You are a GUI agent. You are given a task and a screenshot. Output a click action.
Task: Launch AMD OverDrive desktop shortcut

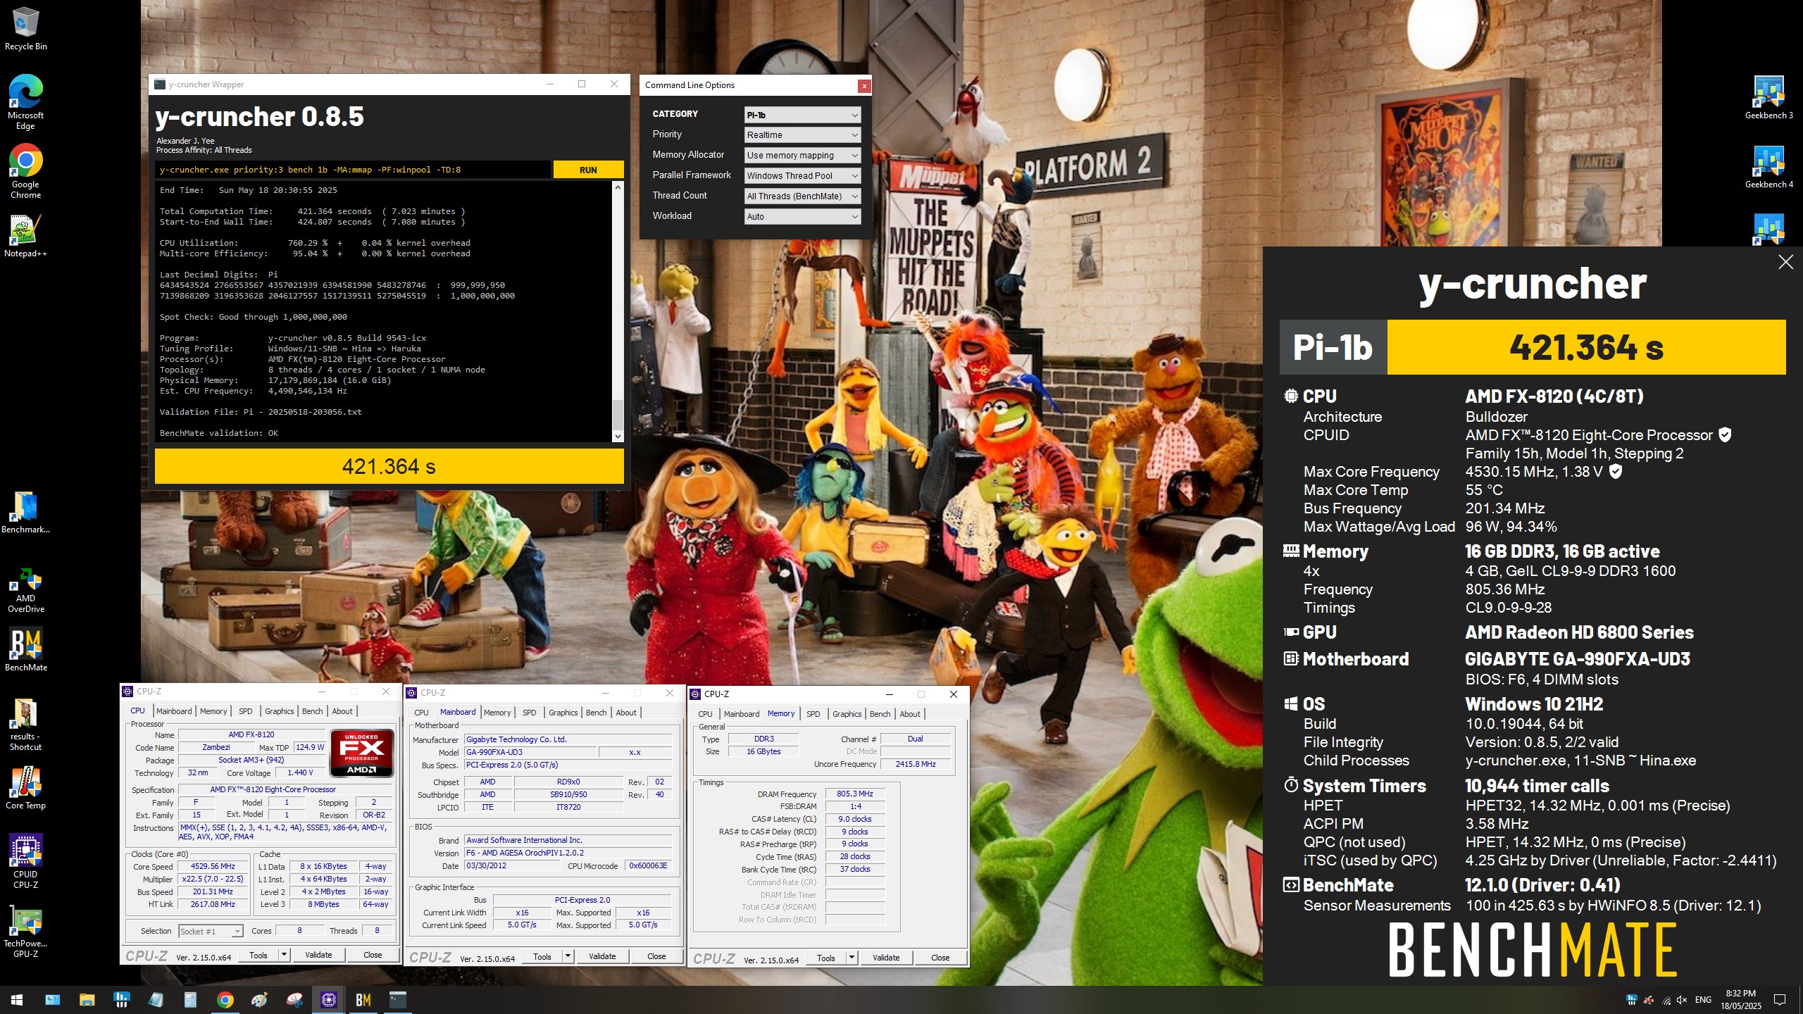(x=25, y=591)
